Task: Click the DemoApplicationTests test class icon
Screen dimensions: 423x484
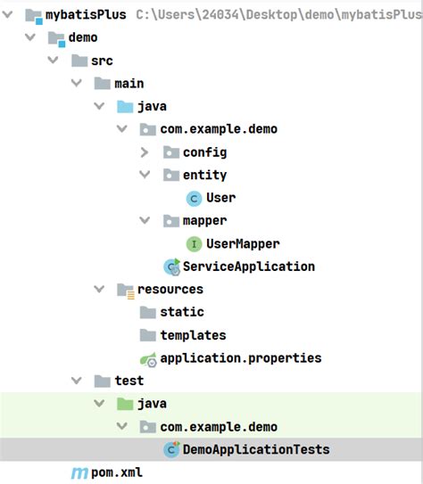Action: pyautogui.click(x=171, y=449)
